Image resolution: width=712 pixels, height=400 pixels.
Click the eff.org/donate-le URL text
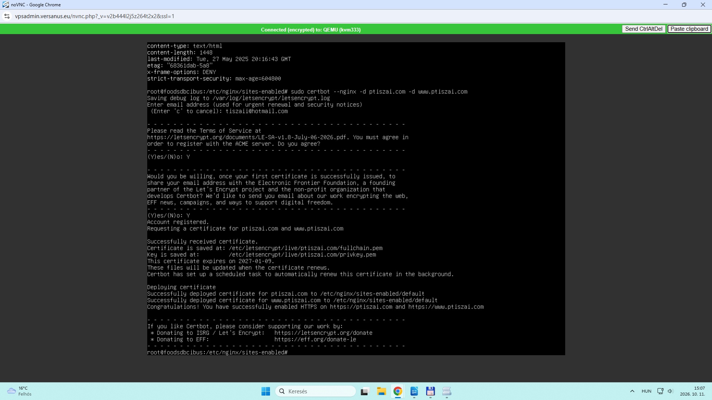[315, 340]
